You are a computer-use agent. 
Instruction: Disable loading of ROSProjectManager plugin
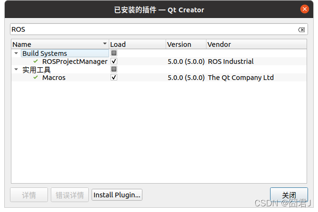click(114, 62)
